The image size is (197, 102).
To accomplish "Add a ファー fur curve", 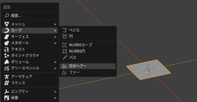I will (88, 72).
